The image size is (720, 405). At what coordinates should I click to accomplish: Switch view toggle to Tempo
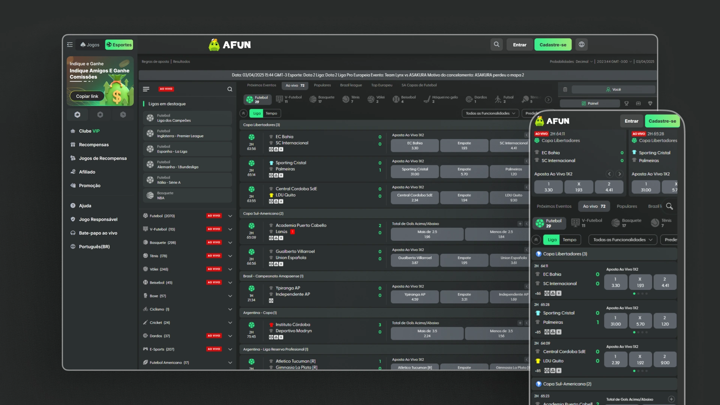(271, 113)
